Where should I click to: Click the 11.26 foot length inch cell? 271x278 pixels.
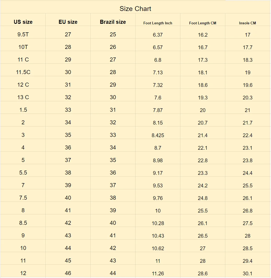click(x=158, y=273)
